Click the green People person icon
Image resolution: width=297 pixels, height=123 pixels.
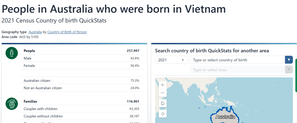tap(12, 53)
